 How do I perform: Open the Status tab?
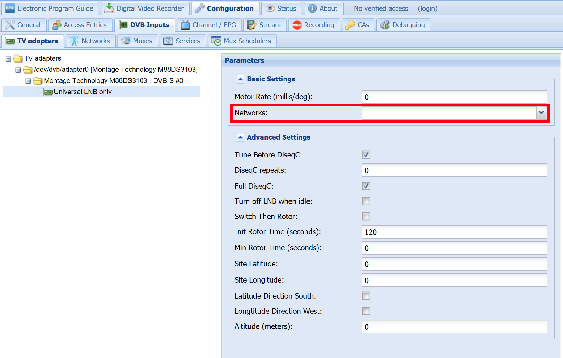(281, 8)
